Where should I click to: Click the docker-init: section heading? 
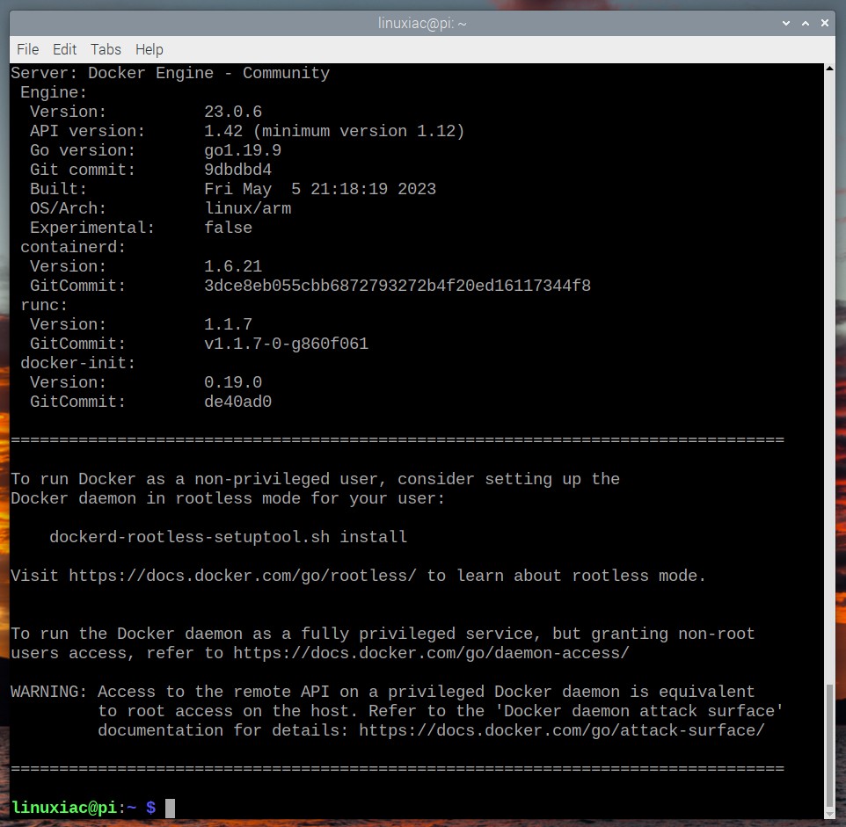pyautogui.click(x=77, y=363)
